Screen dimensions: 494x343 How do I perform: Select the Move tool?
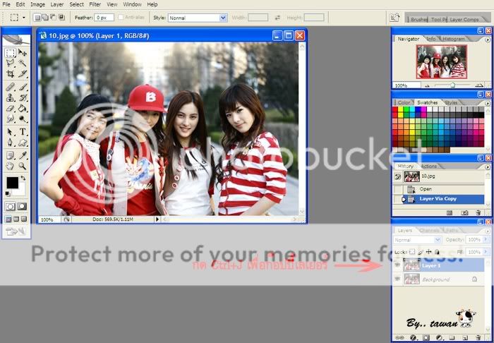pyautogui.click(x=23, y=53)
